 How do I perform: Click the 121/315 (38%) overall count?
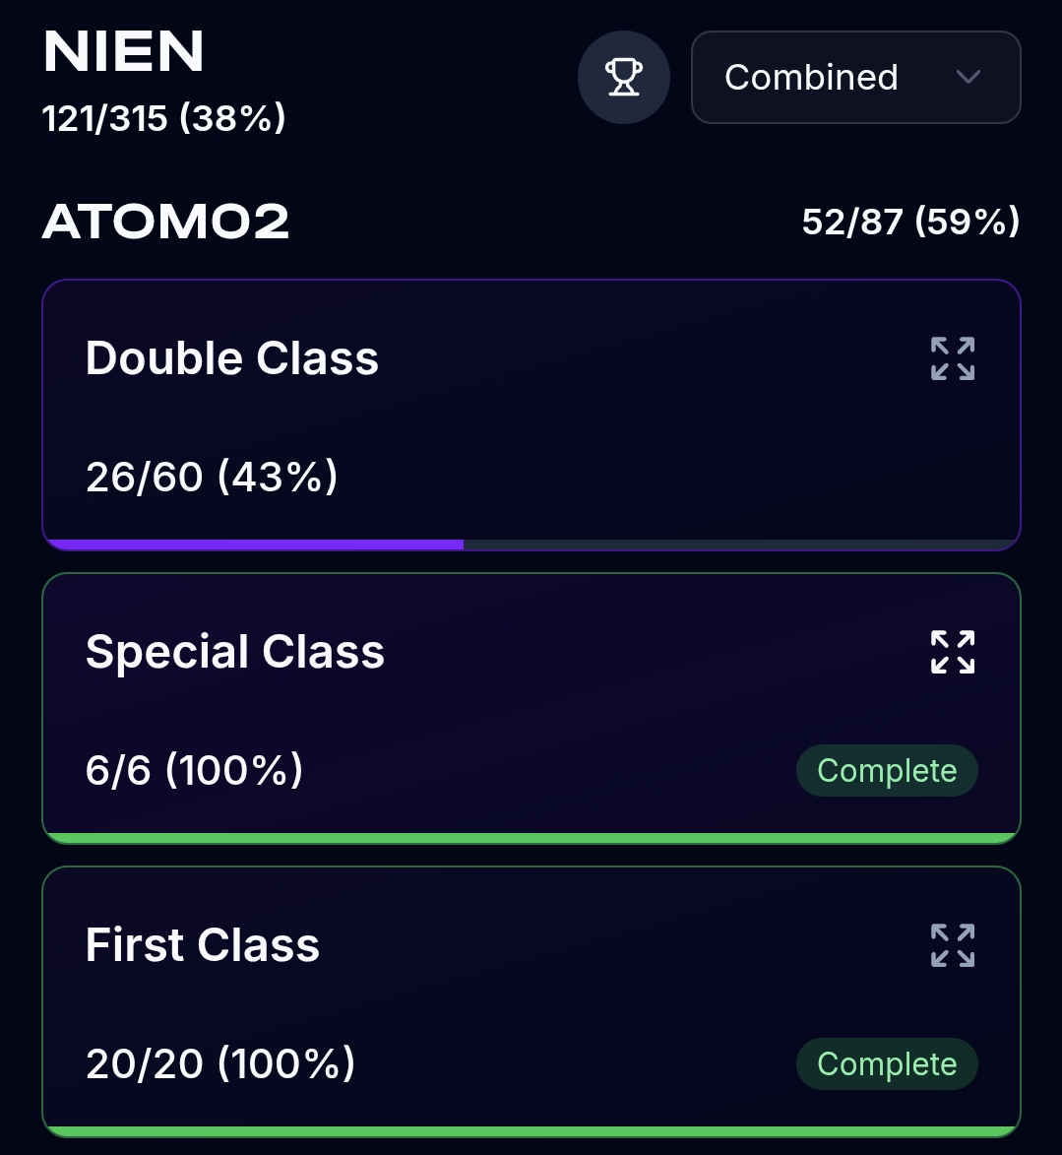(x=164, y=119)
